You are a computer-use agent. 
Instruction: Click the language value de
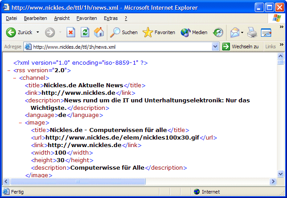(x=62, y=115)
